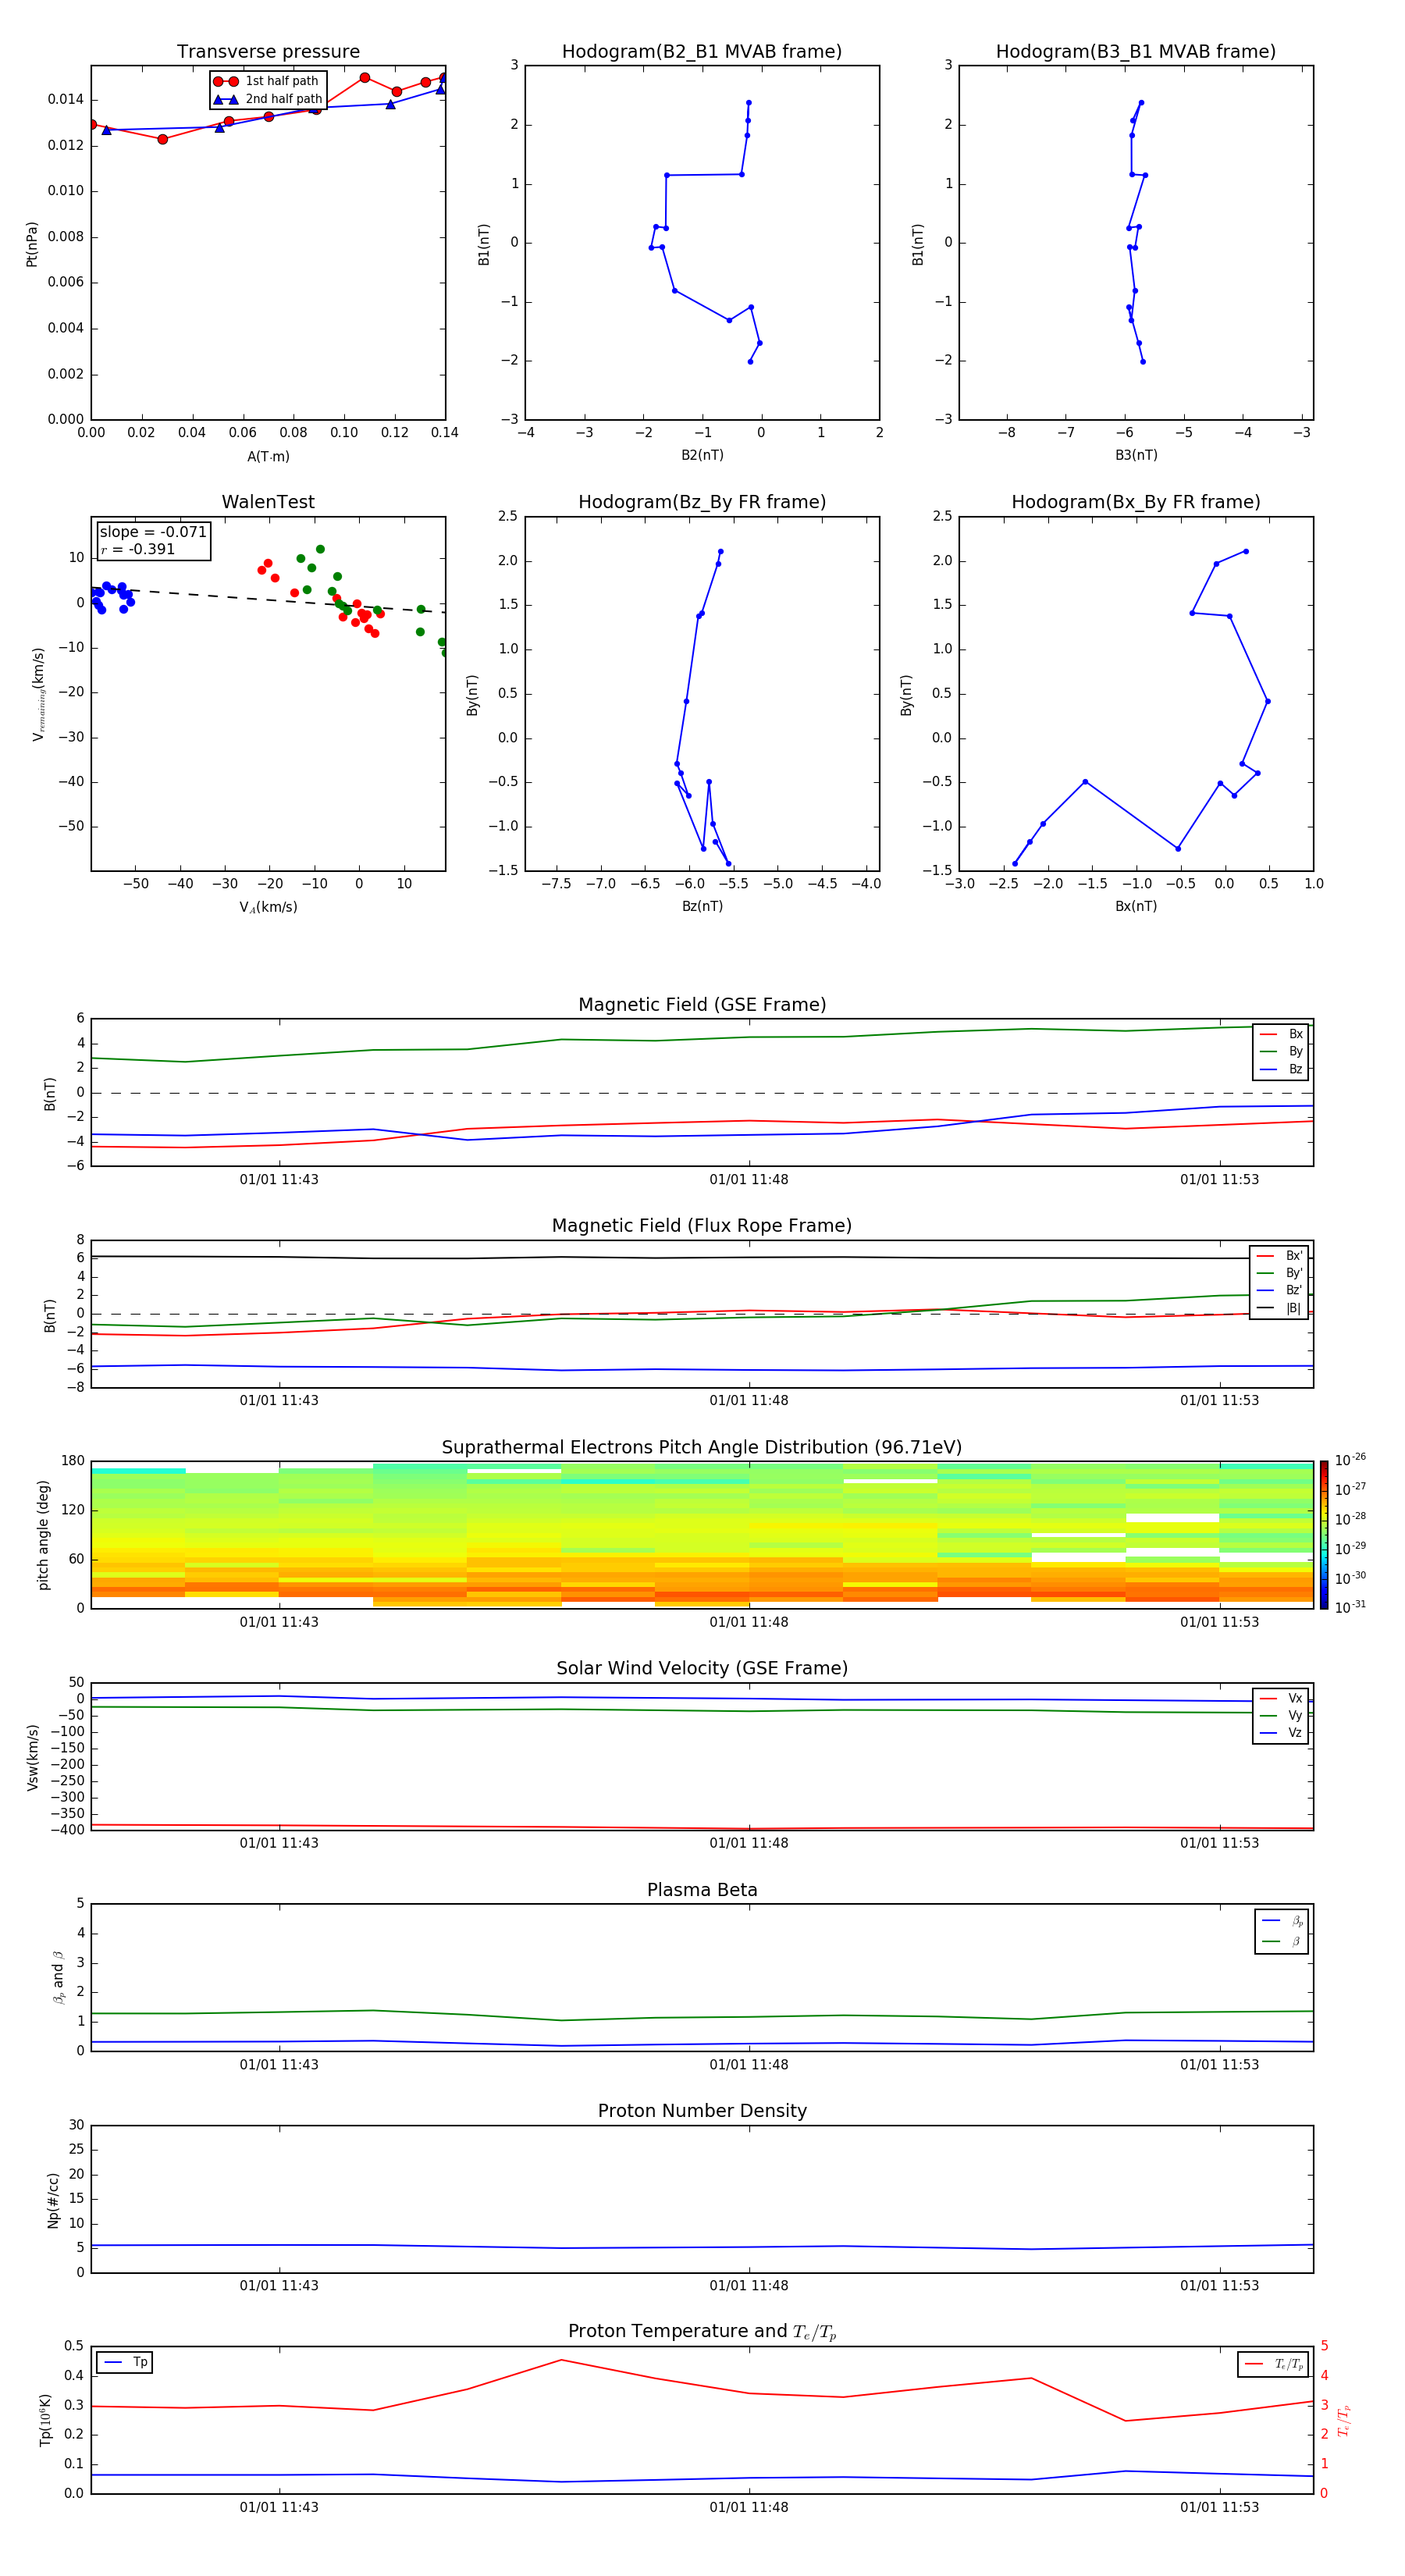Click 01/01 11:43 tick under GSE magnetic field plot
The width and height of the screenshot is (1405, 2576).
[279, 1179]
